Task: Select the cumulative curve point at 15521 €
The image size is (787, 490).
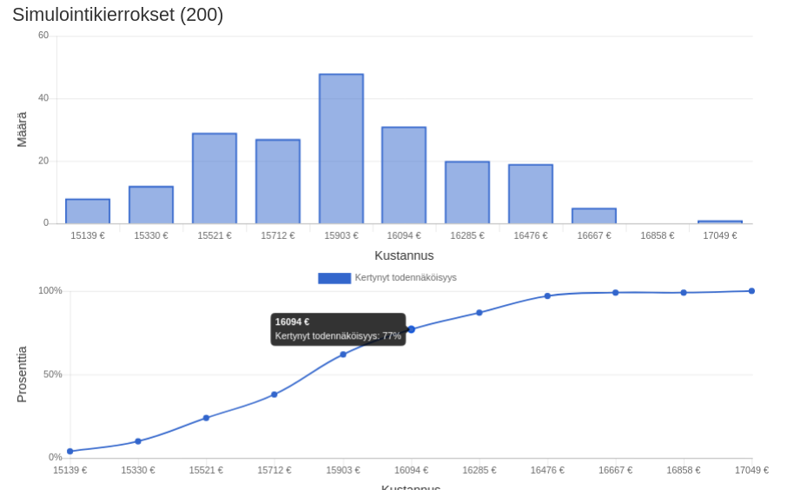Action: [x=207, y=418]
